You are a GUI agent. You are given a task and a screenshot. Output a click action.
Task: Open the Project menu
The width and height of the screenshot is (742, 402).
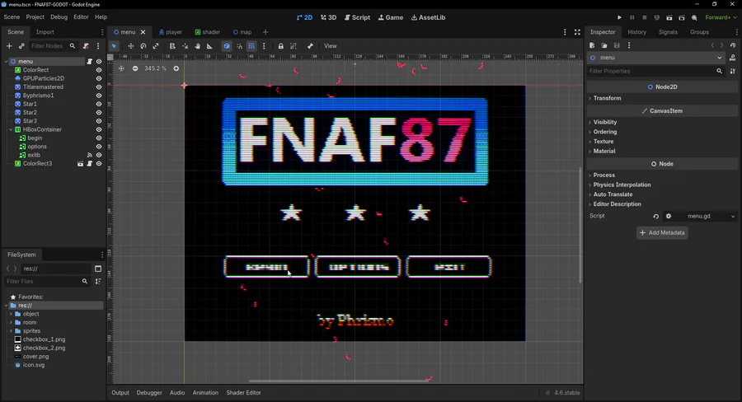[x=35, y=17]
